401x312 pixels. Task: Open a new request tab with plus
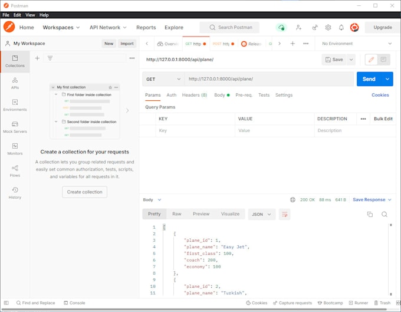[292, 44]
